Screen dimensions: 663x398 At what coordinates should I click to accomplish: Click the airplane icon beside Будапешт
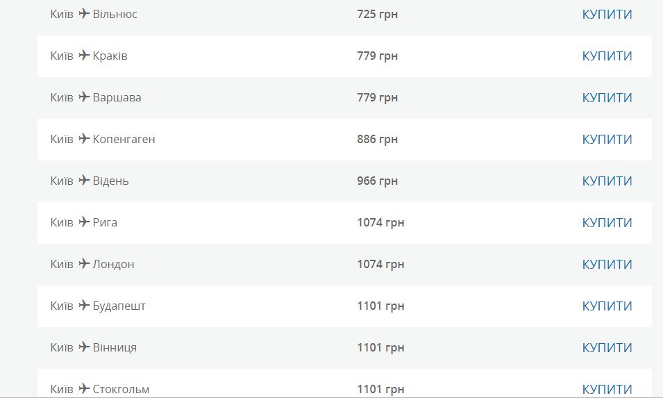(84, 305)
